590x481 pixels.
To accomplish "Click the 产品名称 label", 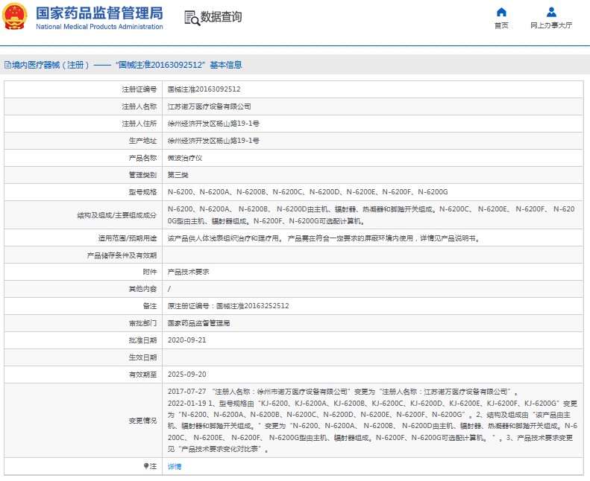I will (142, 158).
